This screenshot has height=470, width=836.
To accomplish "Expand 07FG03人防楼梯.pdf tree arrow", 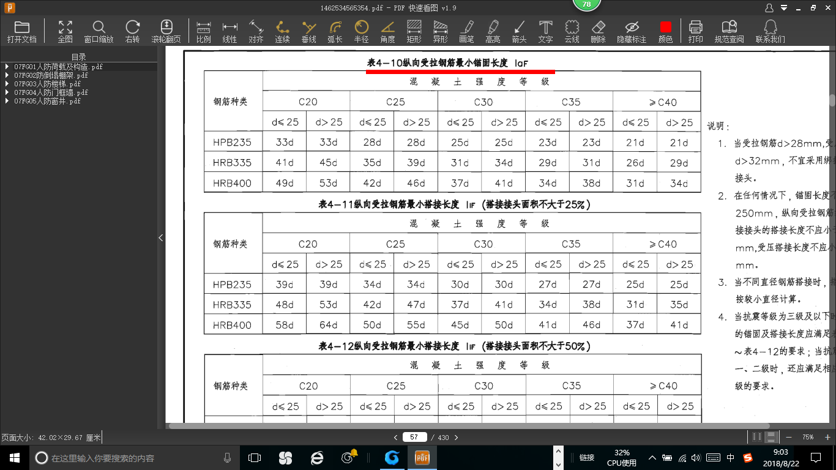I will tap(6, 84).
